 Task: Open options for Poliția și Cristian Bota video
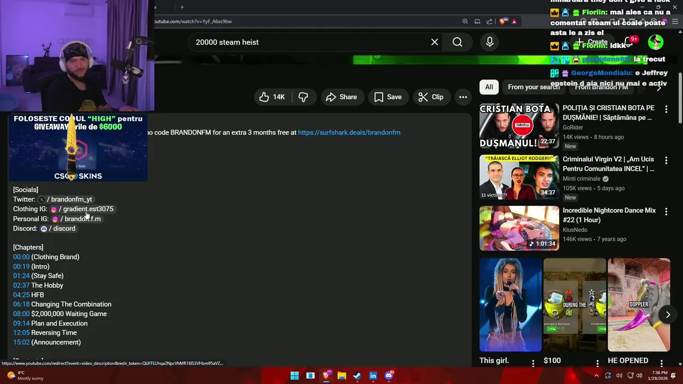click(x=666, y=109)
